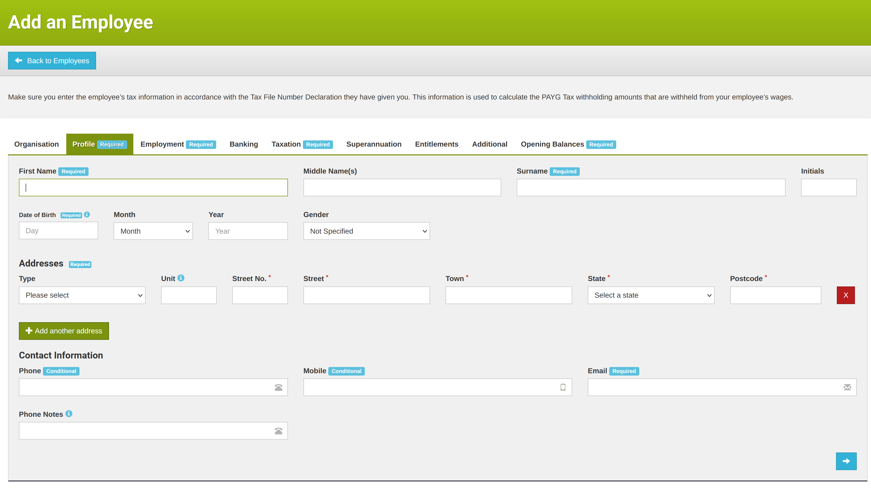Click the handset icon in the Phone field
Image resolution: width=871 pixels, height=489 pixels.
pyautogui.click(x=278, y=387)
